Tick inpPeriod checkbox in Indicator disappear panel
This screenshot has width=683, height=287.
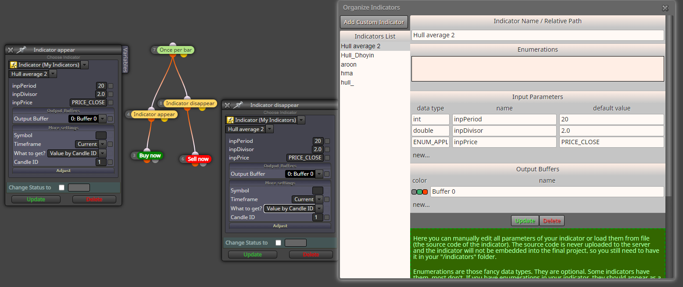pyautogui.click(x=327, y=141)
